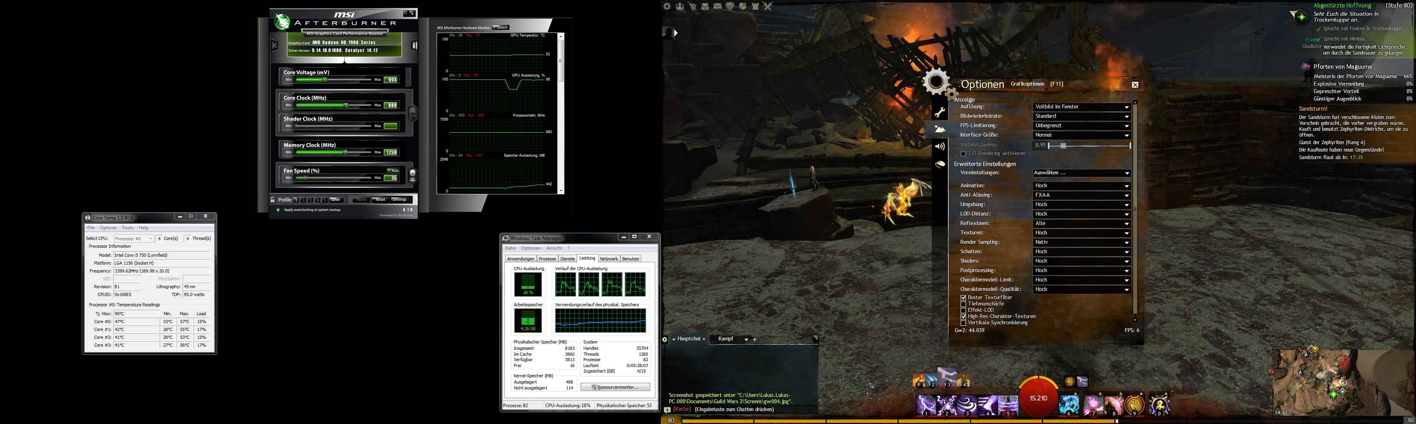Open Afterburner Settings button
This screenshot has height=424, width=1416.
399,200
